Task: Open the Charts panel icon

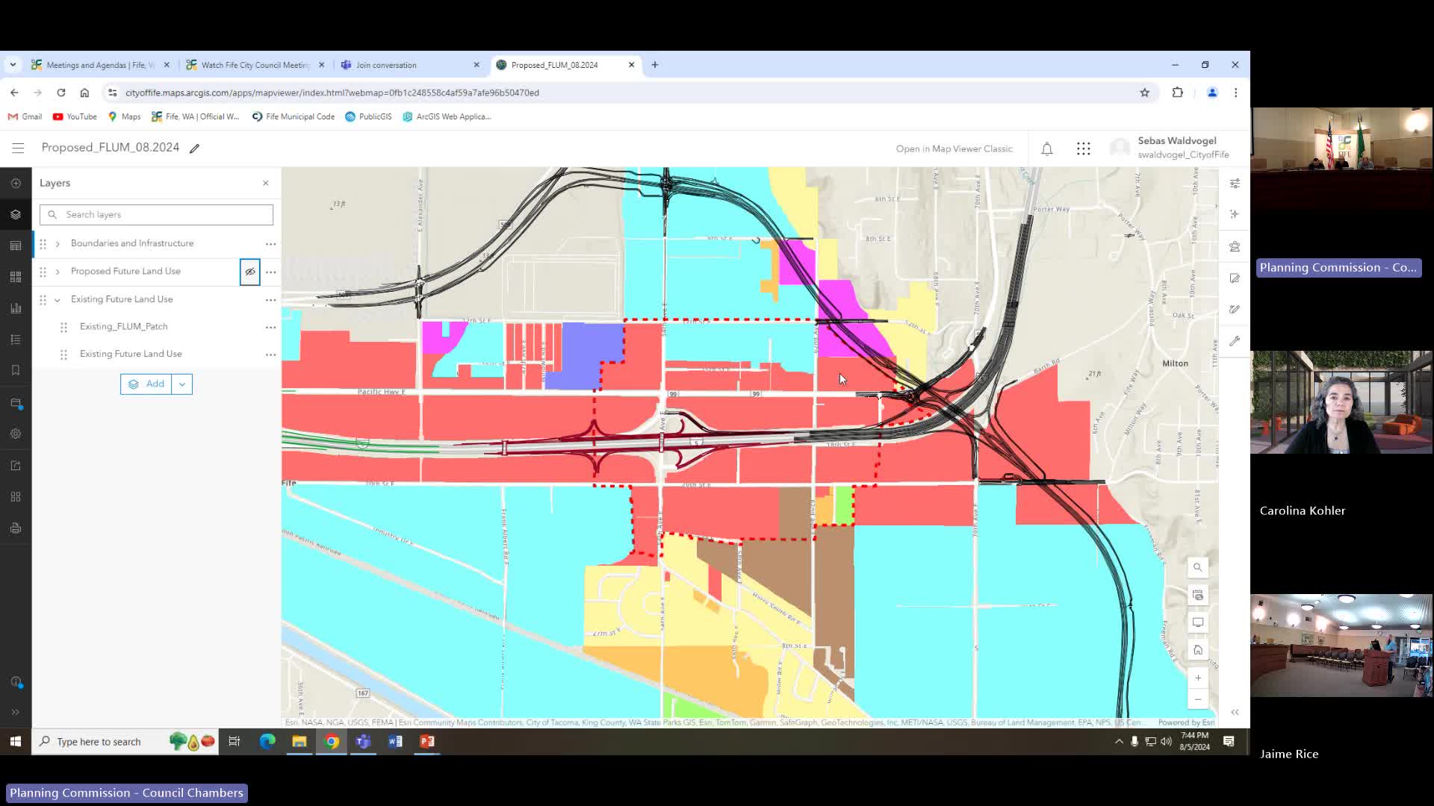Action: (16, 307)
